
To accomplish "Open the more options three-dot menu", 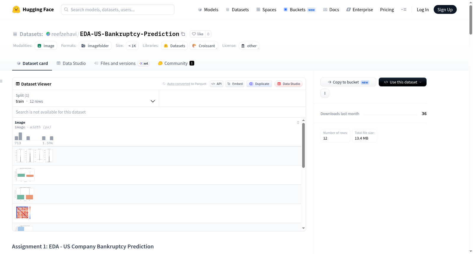I will tap(325, 93).
